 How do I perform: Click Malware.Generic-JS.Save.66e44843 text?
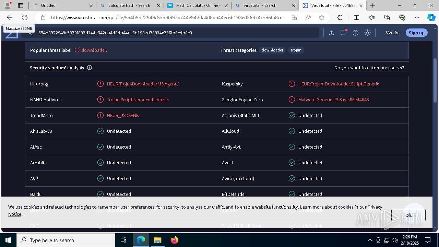333,99
